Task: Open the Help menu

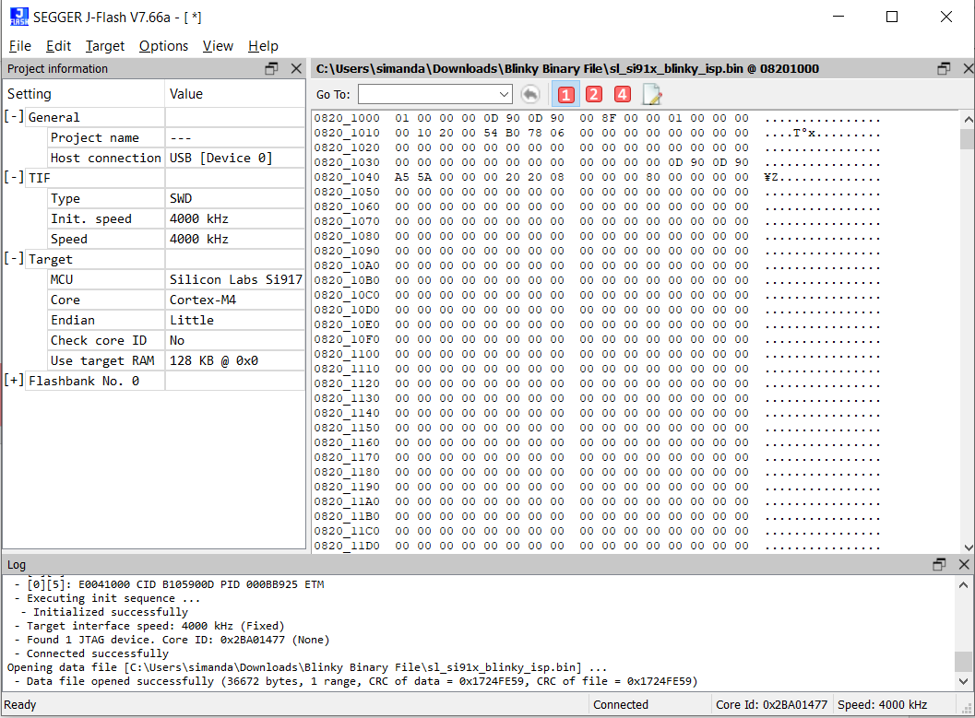Action: [263, 46]
